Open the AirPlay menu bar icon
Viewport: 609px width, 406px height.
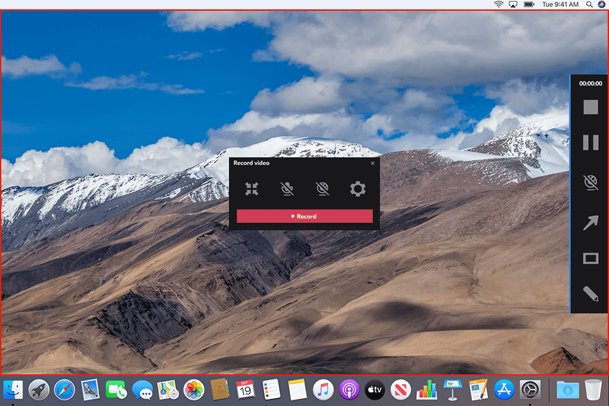513,4
